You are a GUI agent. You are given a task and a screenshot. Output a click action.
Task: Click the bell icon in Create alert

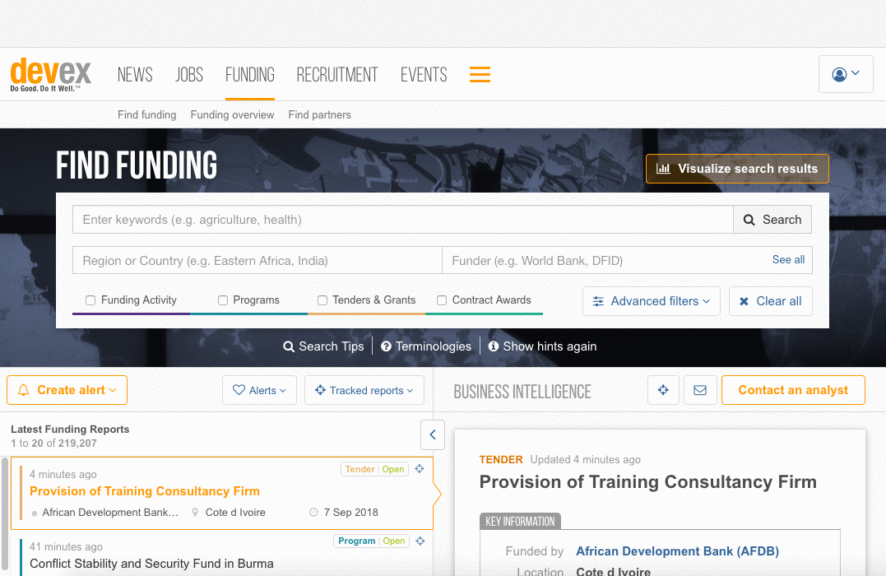point(23,390)
